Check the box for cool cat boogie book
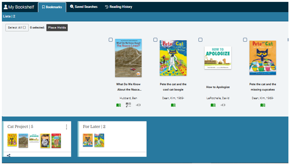The image size is (296, 167). coord(155,40)
